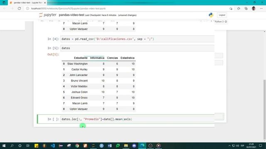Click the Jupyter logo
This screenshot has width=266, height=149.
pyautogui.click(x=47, y=15)
